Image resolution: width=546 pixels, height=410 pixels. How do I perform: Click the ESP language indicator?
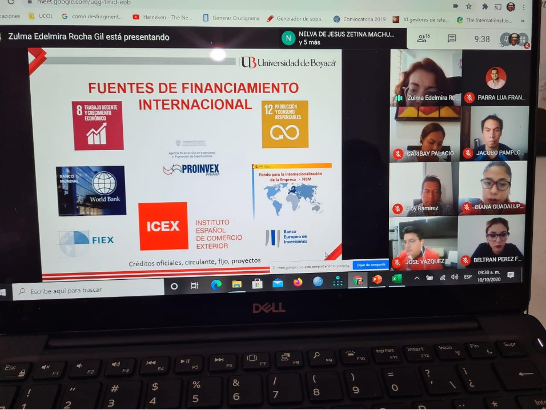[x=468, y=277]
